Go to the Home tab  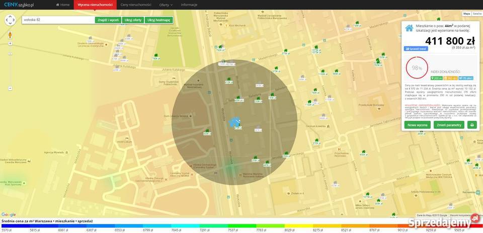click(63, 5)
